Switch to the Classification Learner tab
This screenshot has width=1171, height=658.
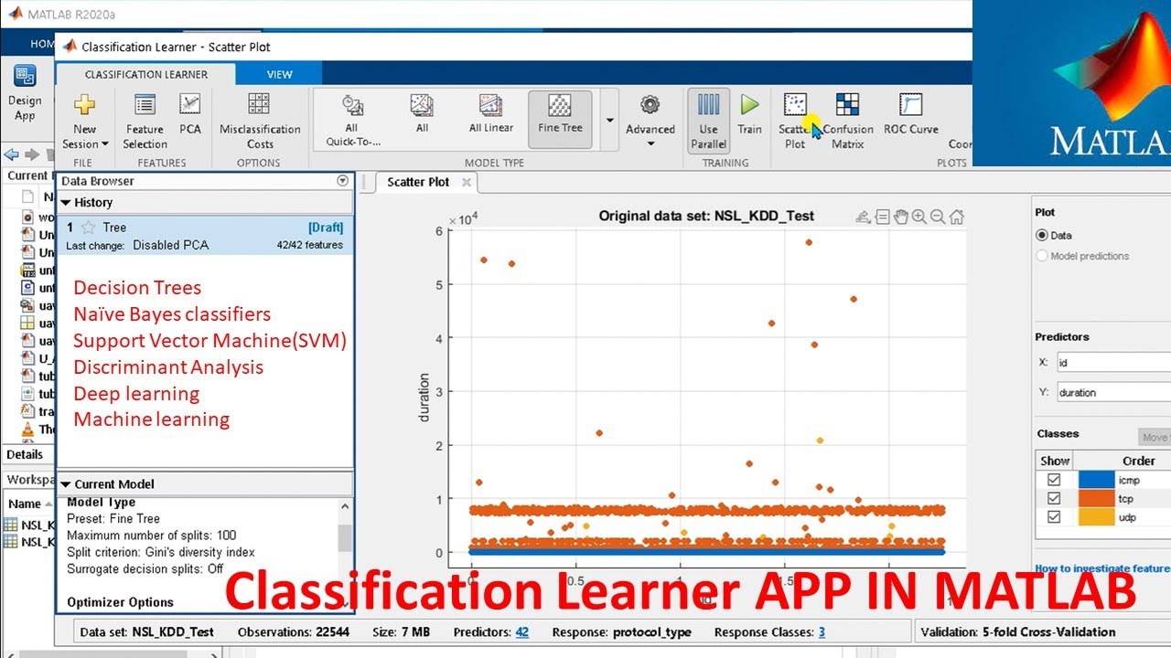click(146, 74)
